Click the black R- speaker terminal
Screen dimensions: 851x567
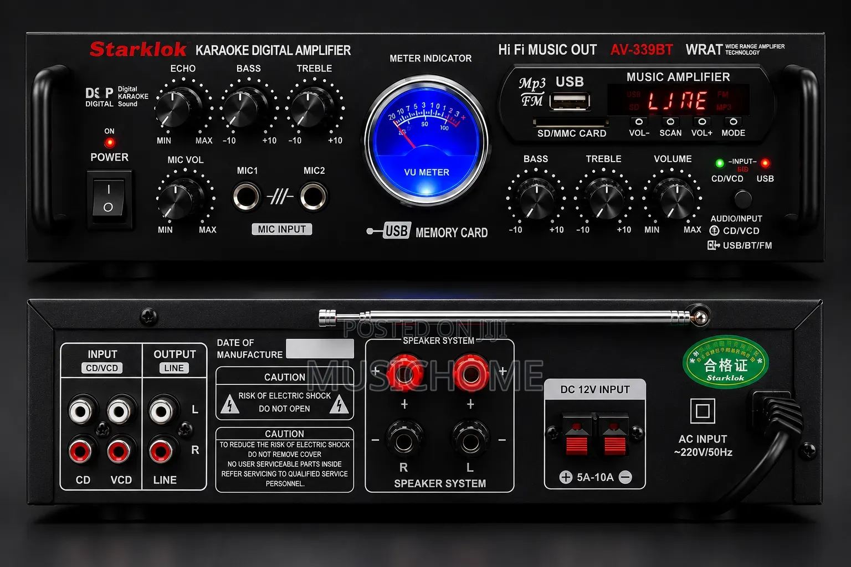coord(404,441)
